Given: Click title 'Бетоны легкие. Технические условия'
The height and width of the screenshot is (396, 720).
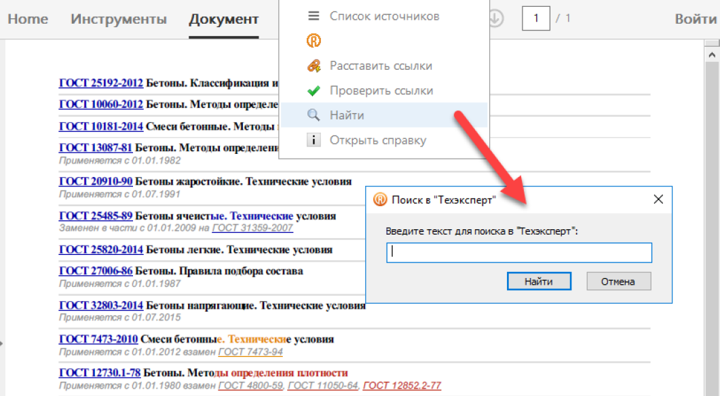Looking at the screenshot, I should click(240, 250).
